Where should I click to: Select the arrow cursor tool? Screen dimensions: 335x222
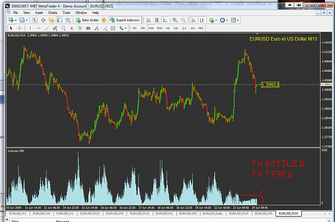tap(11, 28)
